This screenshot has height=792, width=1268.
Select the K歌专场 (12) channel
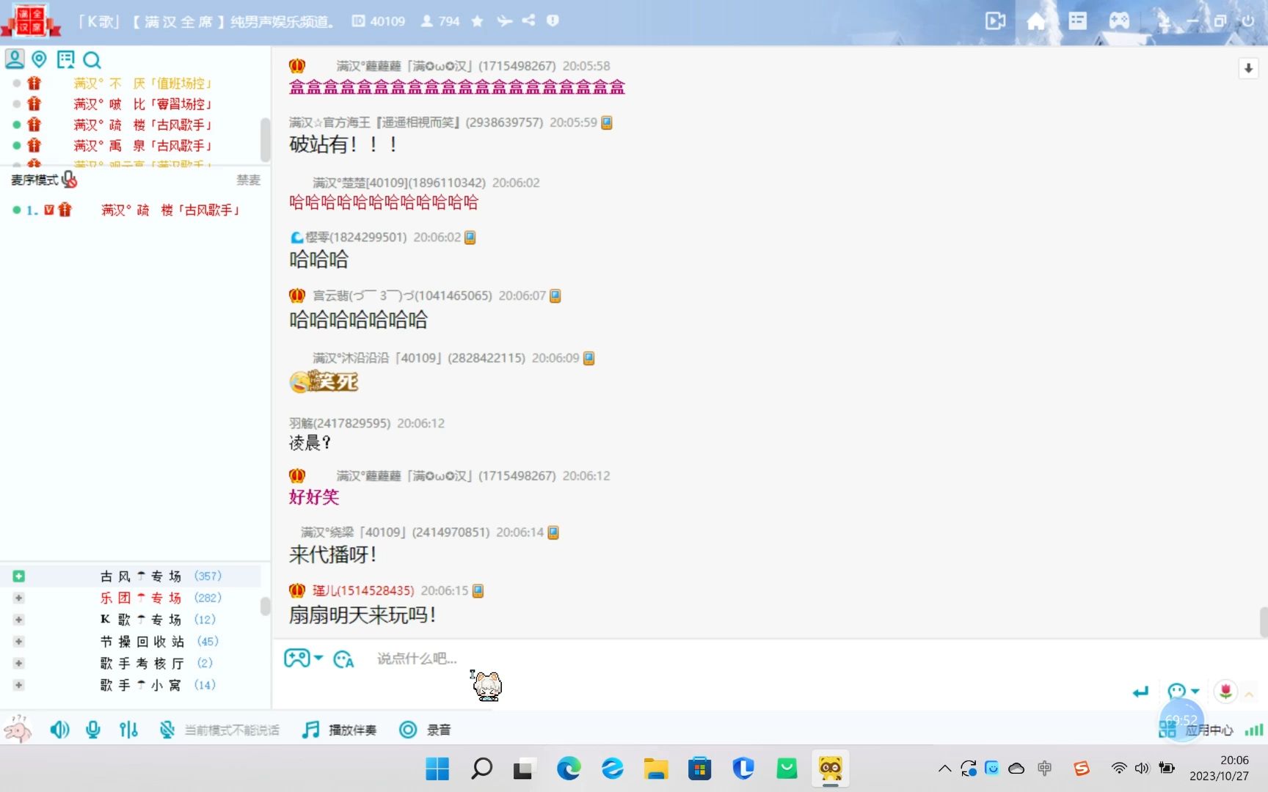click(158, 620)
